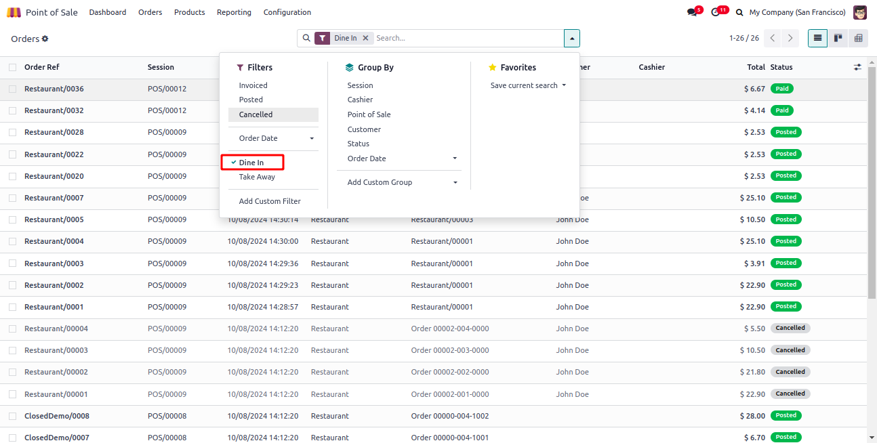The width and height of the screenshot is (877, 443).
Task: Go to previous page of records
Action: click(773, 38)
